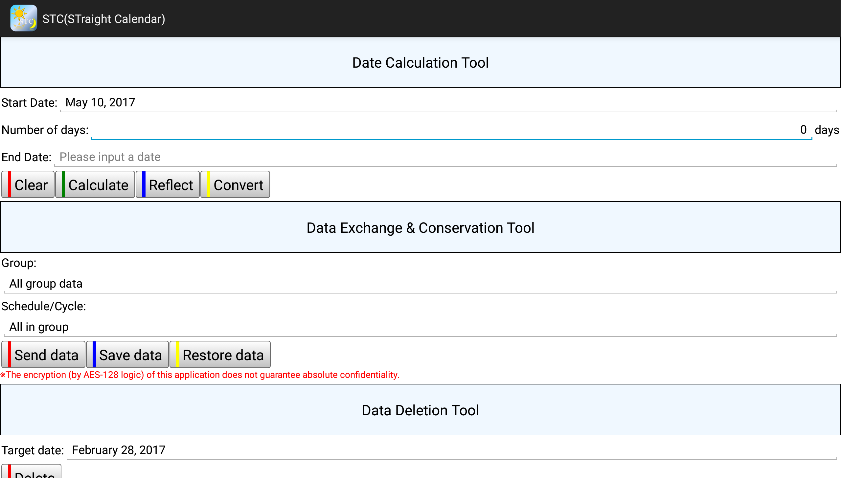Image resolution: width=841 pixels, height=478 pixels.
Task: Tap the Data Exchange & Conservation Tool header
Action: click(420, 228)
